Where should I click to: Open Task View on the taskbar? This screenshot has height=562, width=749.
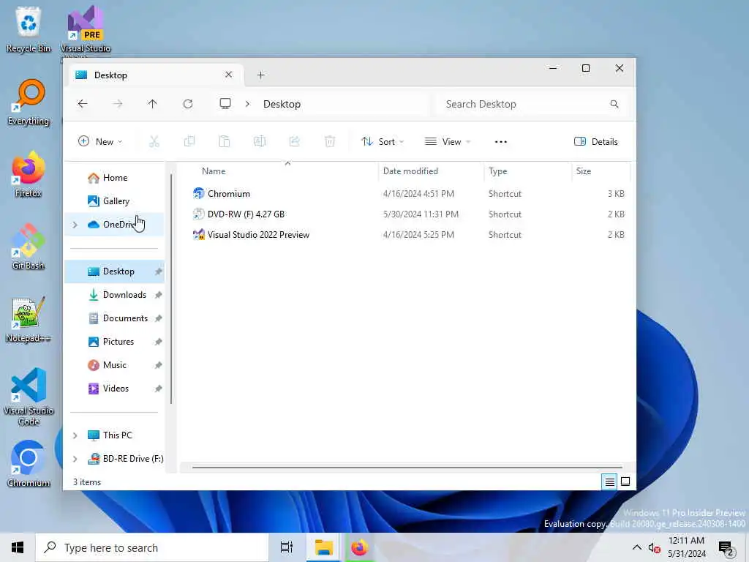tap(287, 547)
